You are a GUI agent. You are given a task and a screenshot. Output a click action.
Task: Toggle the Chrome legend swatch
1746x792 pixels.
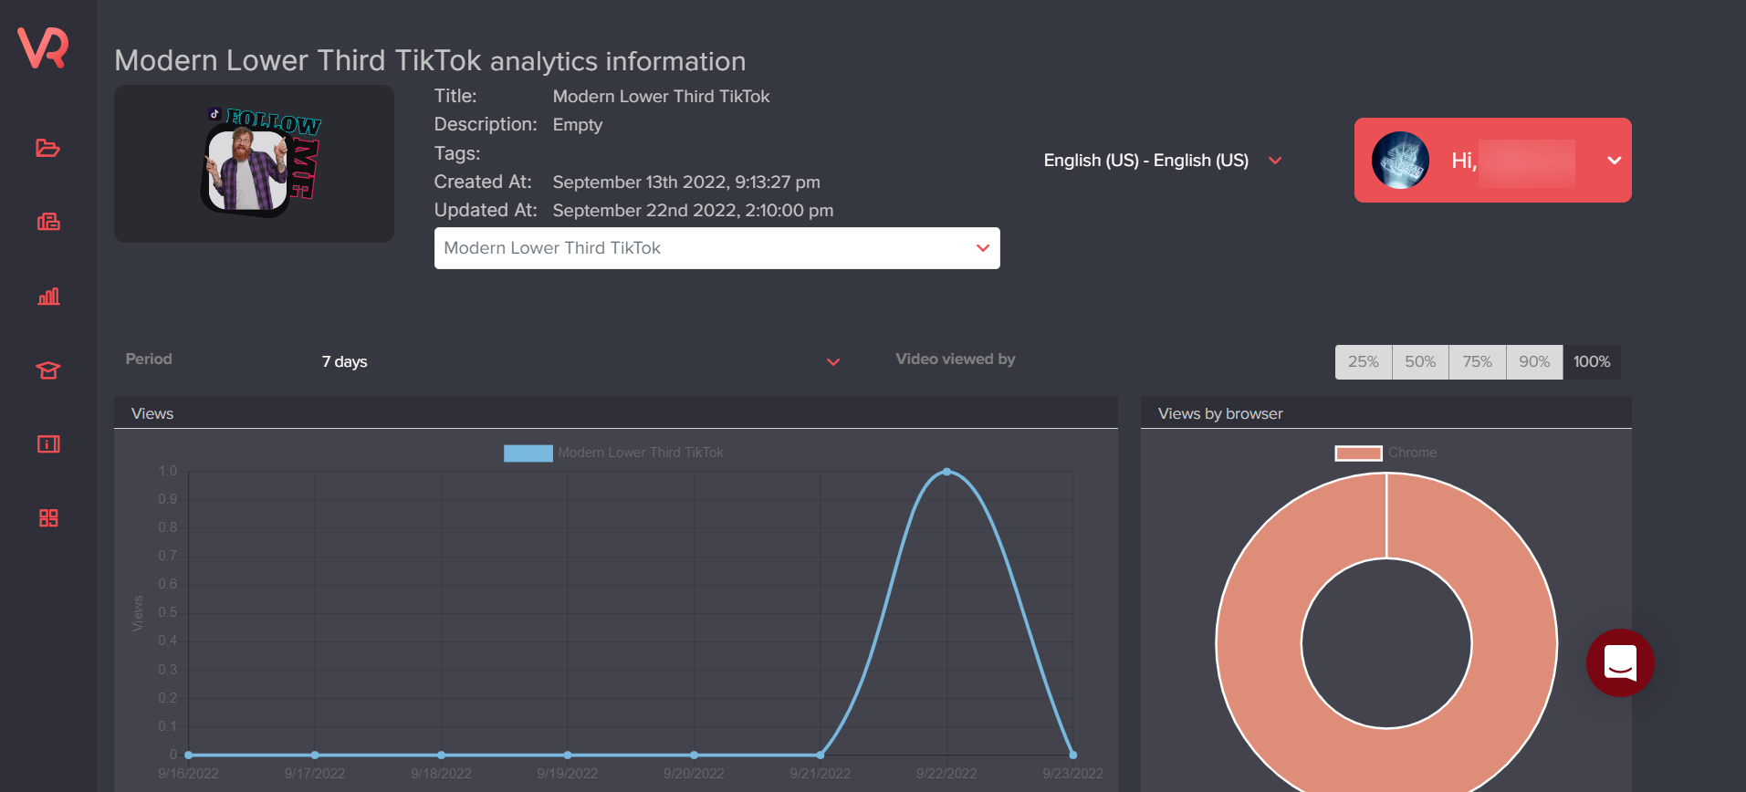coord(1358,453)
